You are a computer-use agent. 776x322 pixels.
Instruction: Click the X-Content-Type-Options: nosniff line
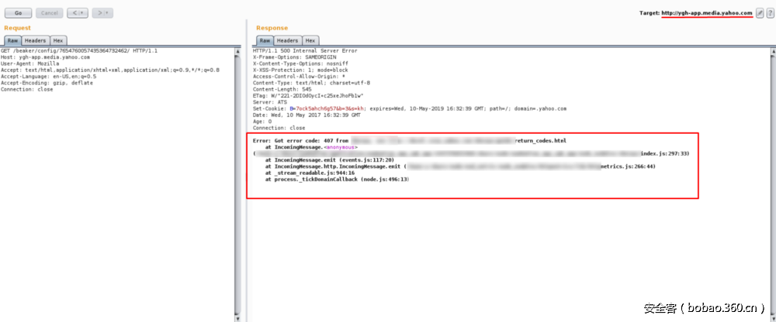300,63
